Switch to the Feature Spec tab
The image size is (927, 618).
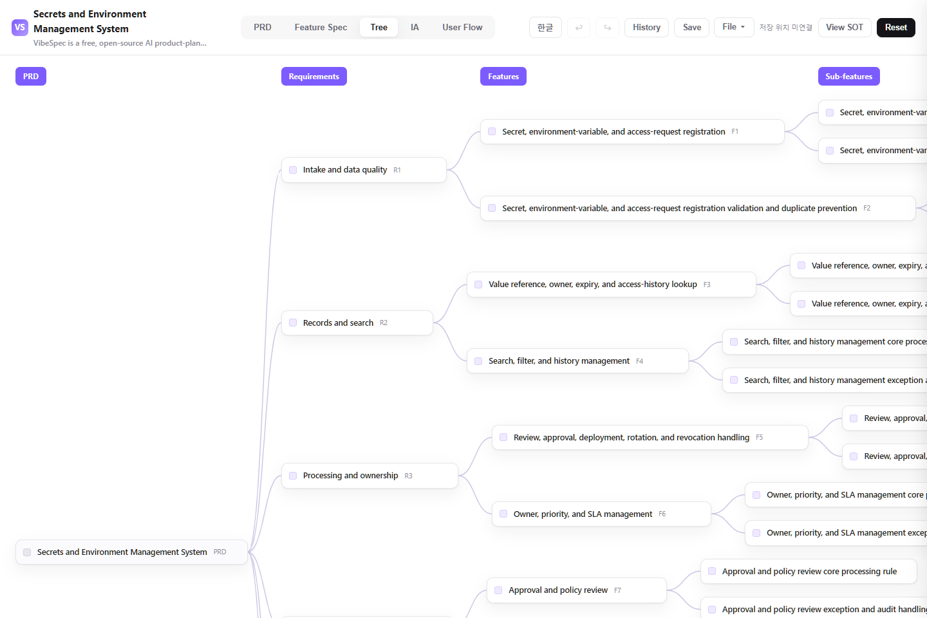tap(321, 28)
